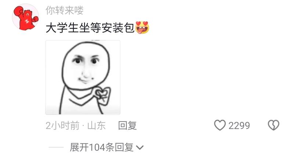Tap the gray line before 展开104条回复
Screen dimensions: 294x164
tap(56, 147)
